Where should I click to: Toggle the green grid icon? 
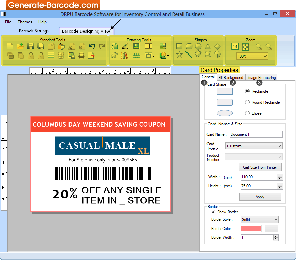coord(51,55)
